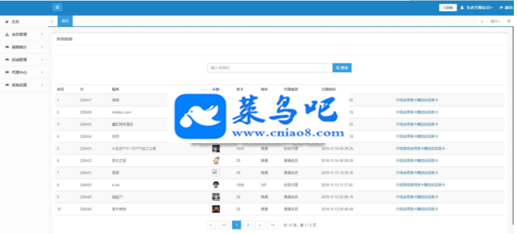
Task: Click the ID cell 226457
Action: point(86,100)
